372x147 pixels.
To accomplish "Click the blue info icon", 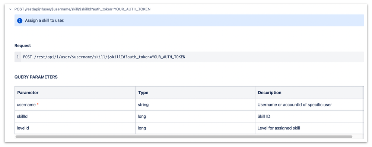I will click(x=20, y=20).
